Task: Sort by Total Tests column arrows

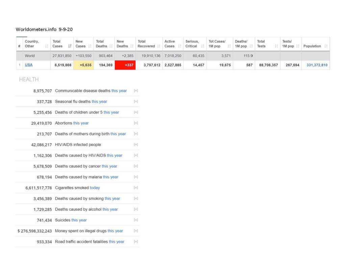Action: point(276,46)
